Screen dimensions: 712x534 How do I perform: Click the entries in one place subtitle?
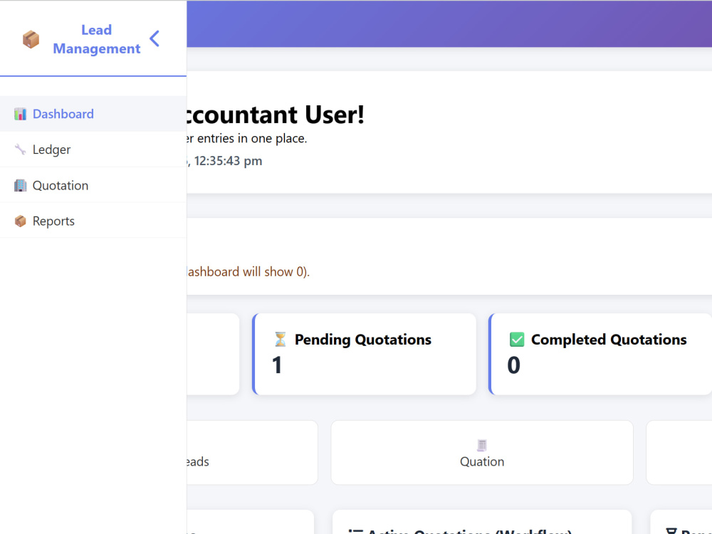coord(247,138)
